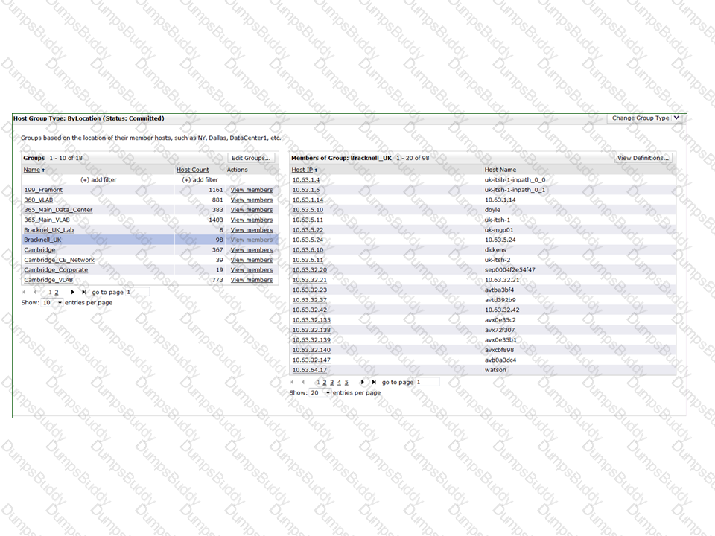Sort groups by Host Count column

pos(192,170)
